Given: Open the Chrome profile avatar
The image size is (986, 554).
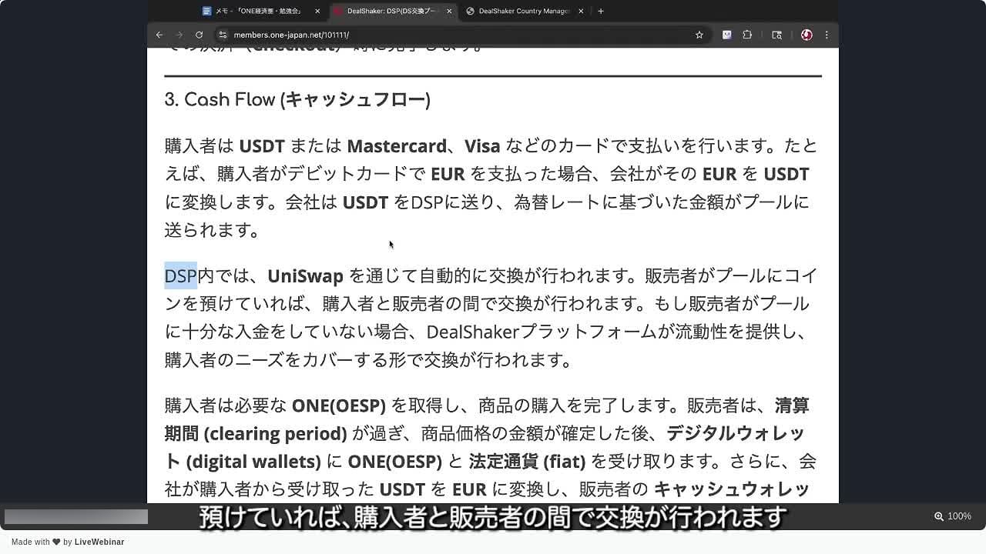Looking at the screenshot, I should pos(807,35).
